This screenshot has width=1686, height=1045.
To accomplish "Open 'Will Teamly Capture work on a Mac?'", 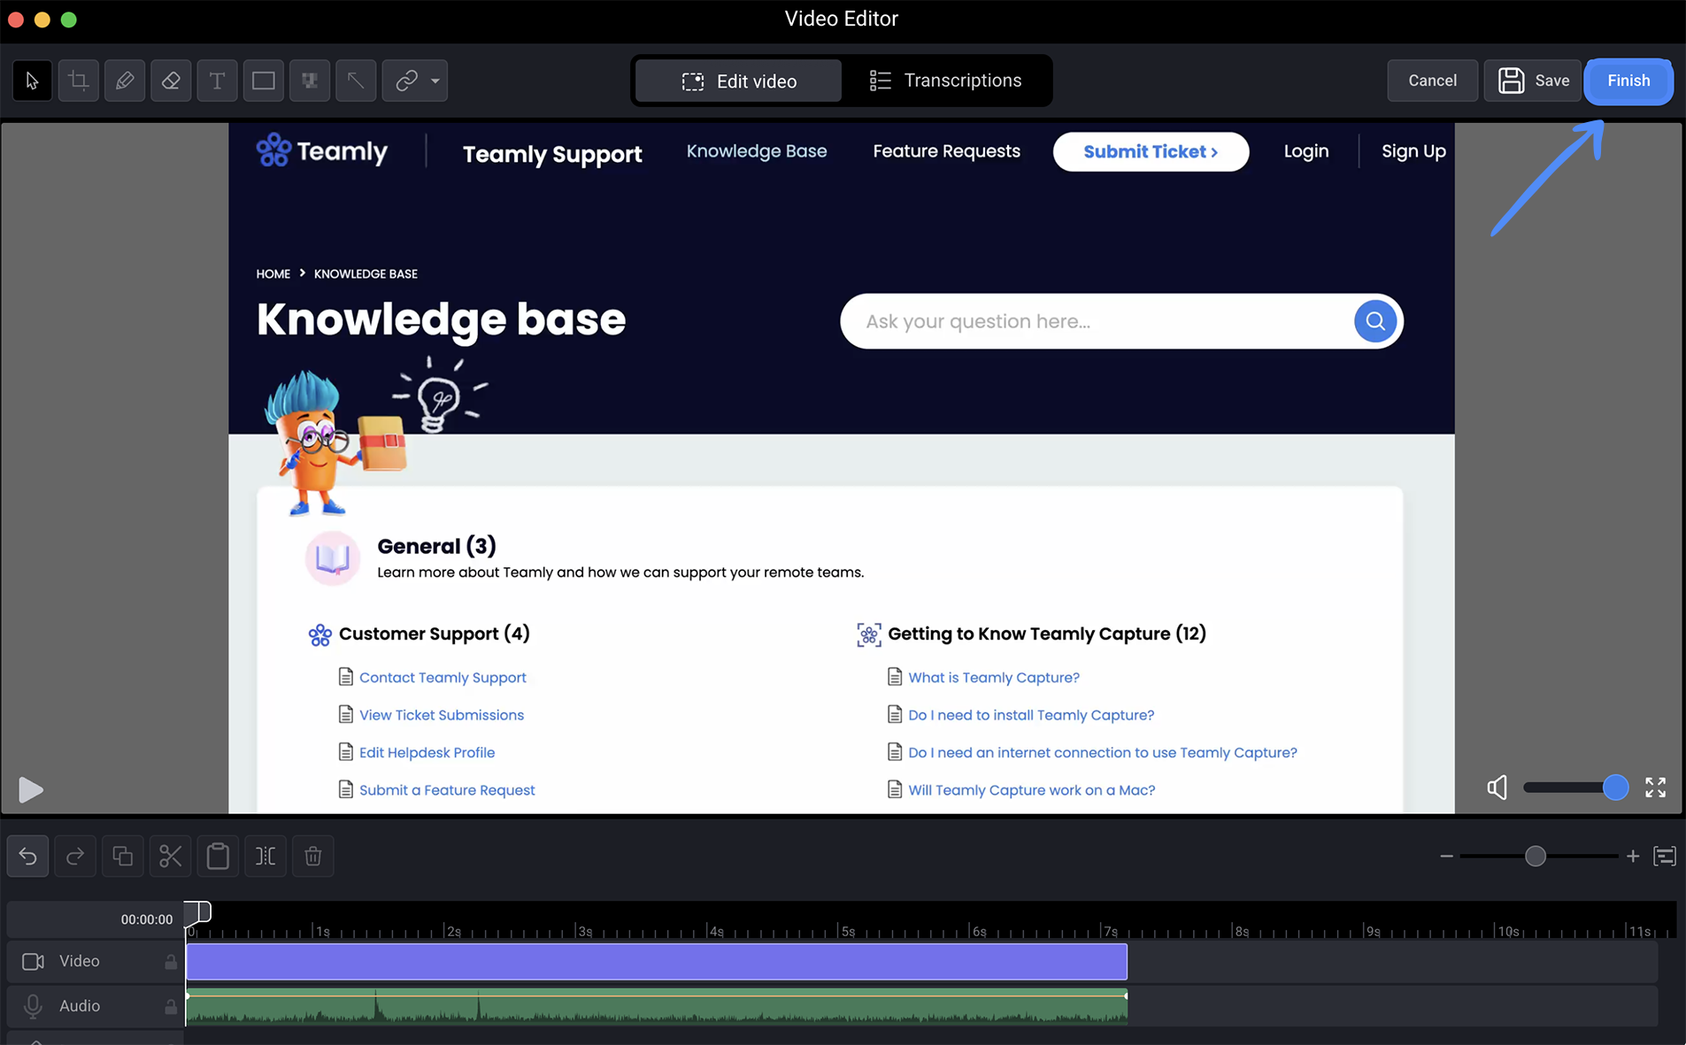I will (1032, 790).
